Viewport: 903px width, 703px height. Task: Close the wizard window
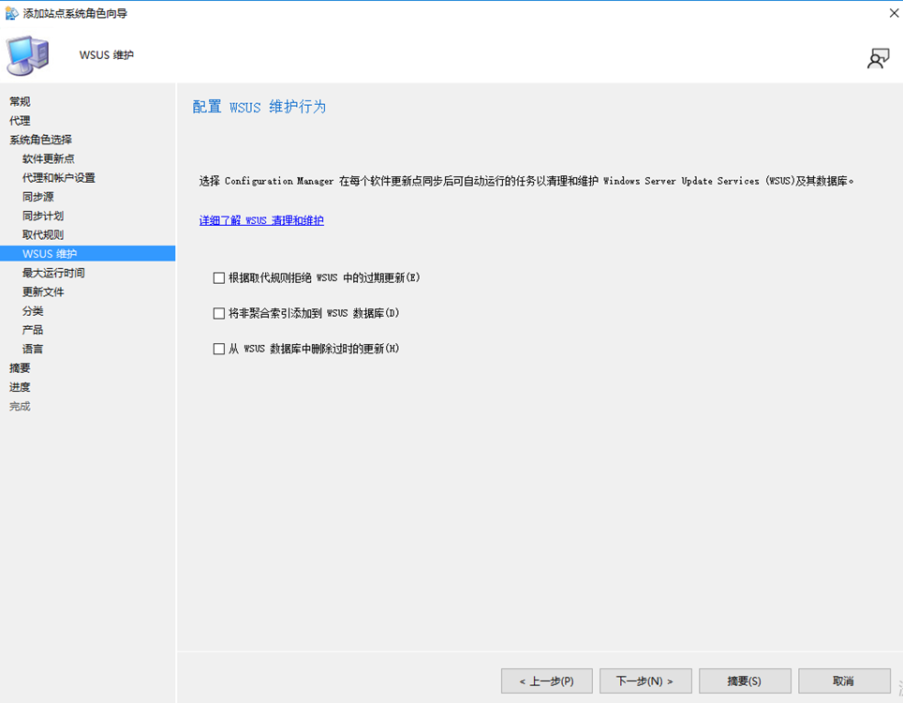pos(894,13)
